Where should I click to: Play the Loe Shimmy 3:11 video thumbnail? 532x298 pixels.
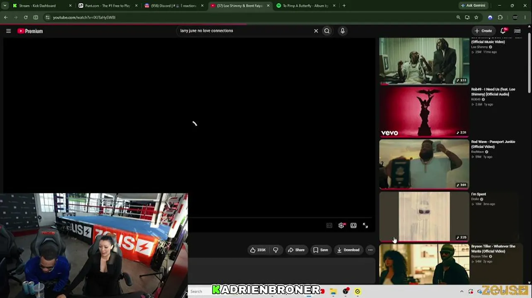coord(424,61)
